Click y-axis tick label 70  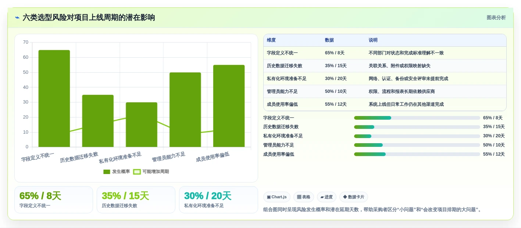click(x=26, y=42)
